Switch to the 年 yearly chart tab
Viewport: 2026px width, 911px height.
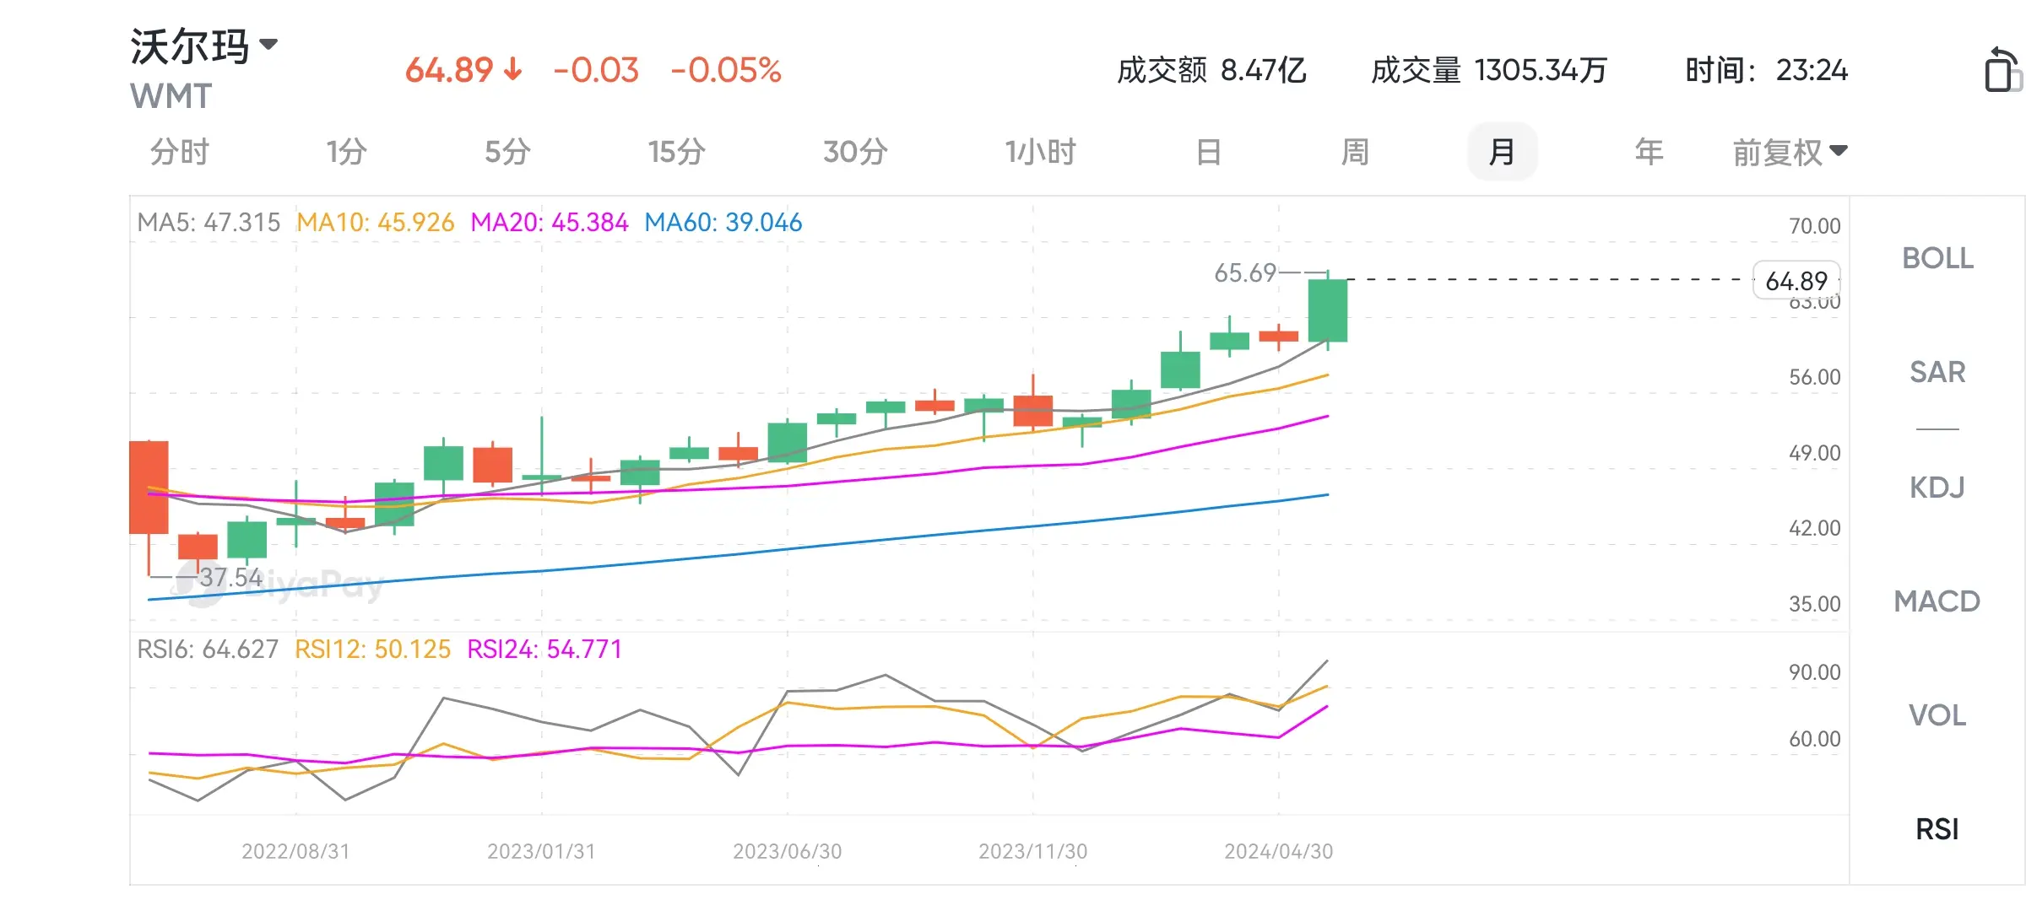[1649, 153]
